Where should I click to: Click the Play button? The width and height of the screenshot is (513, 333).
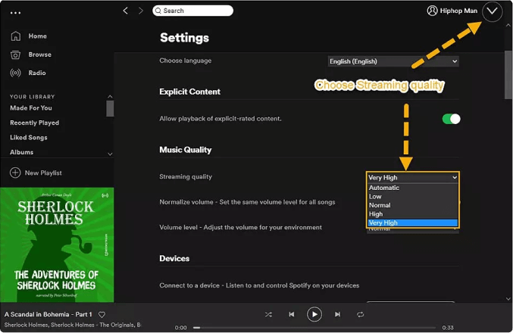(314, 314)
